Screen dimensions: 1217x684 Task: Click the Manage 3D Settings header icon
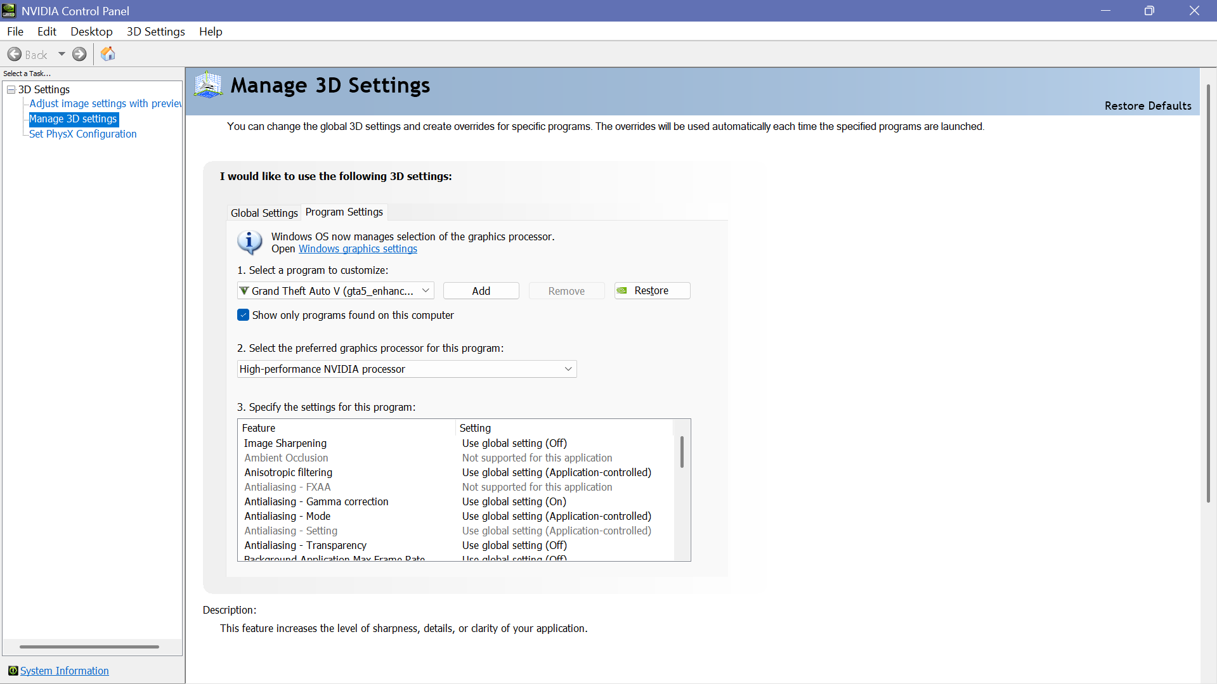(208, 85)
